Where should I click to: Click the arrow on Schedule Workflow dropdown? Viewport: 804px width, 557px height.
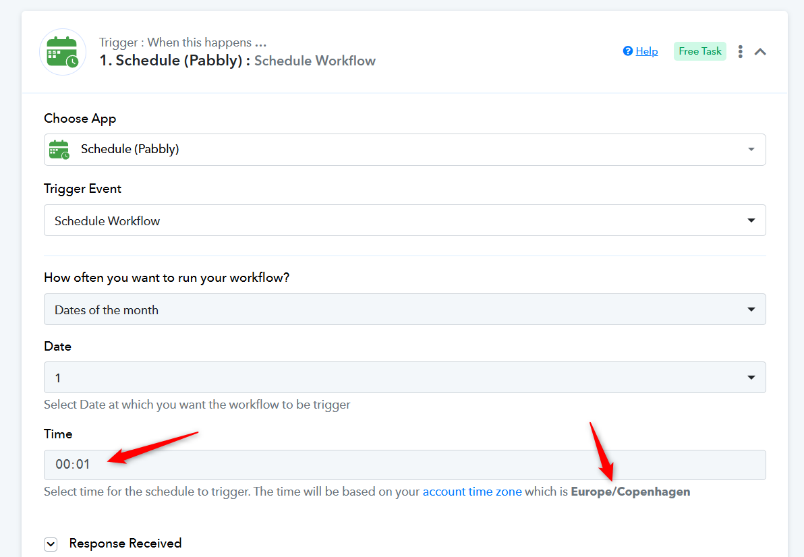751,221
